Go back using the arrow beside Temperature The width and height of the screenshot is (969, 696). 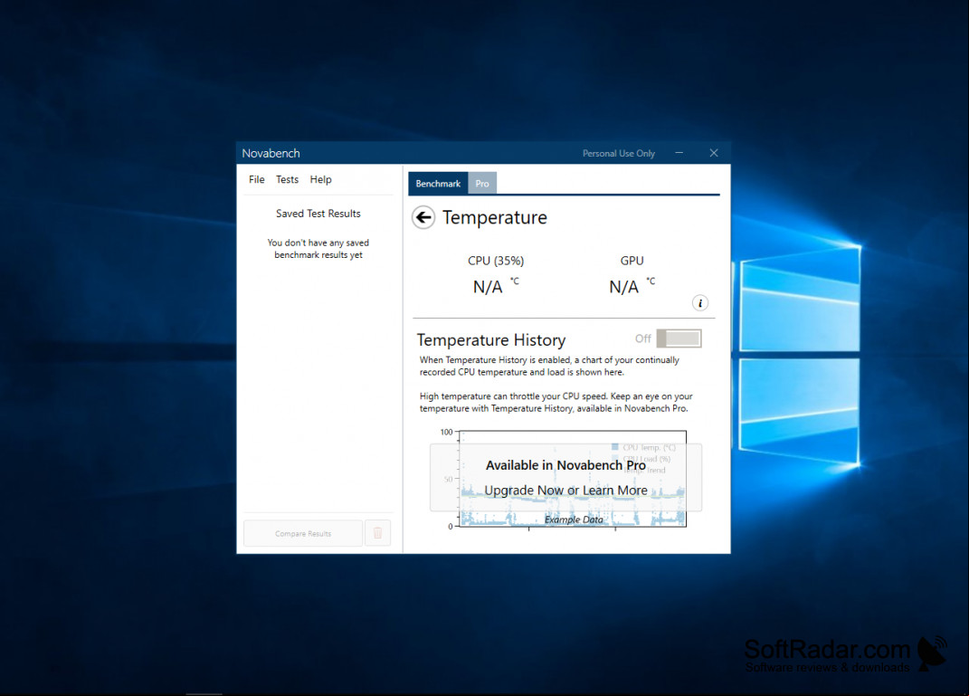tap(423, 217)
